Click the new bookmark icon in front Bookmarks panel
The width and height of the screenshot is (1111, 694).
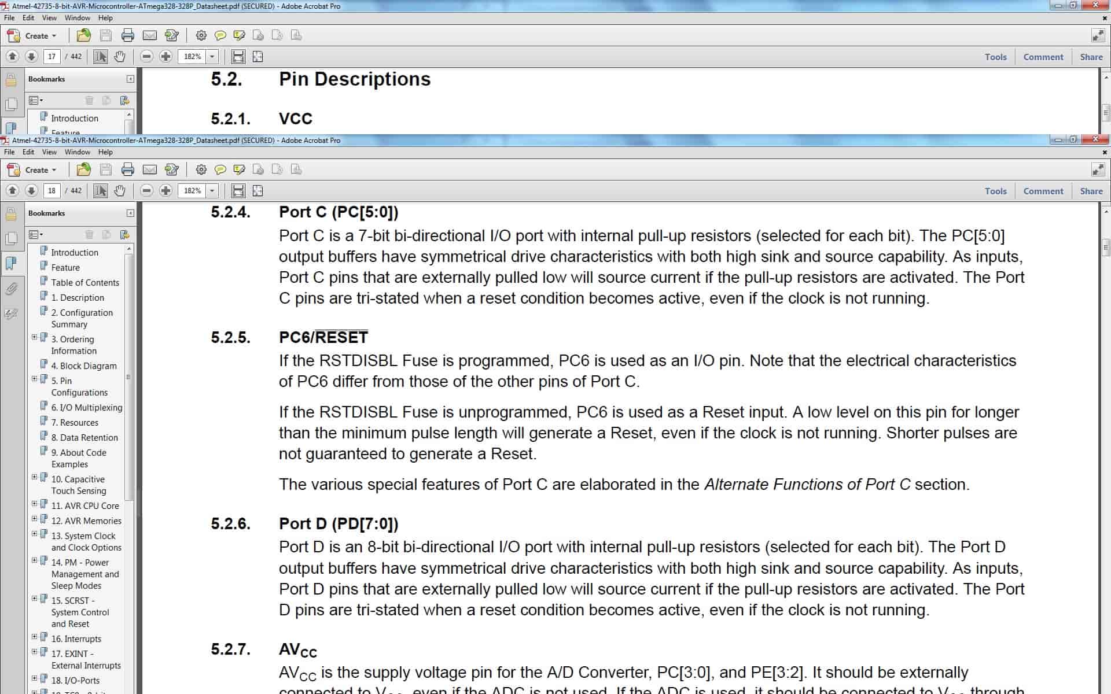(x=124, y=235)
